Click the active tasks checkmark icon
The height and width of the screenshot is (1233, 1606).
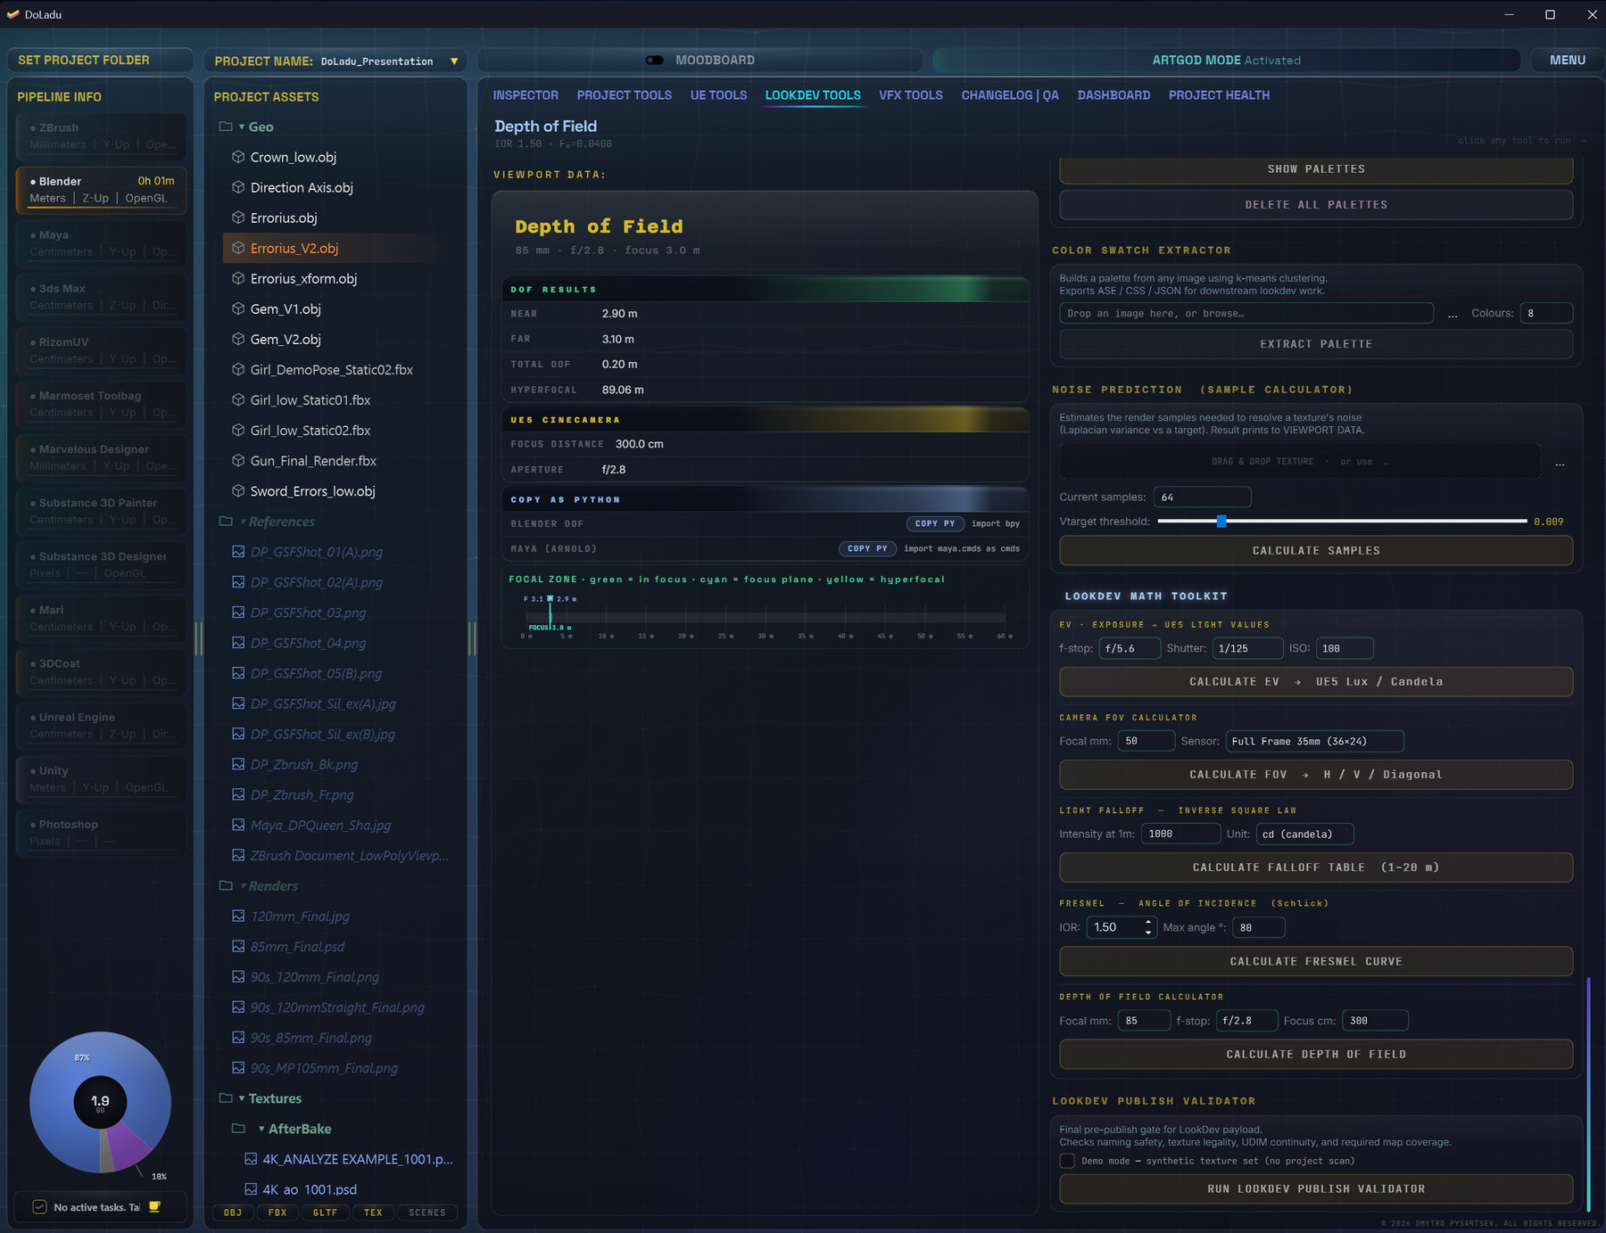(39, 1207)
